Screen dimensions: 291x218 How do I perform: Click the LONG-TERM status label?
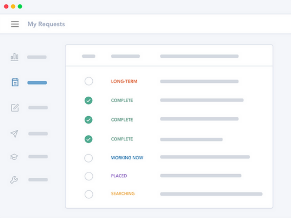click(x=124, y=81)
